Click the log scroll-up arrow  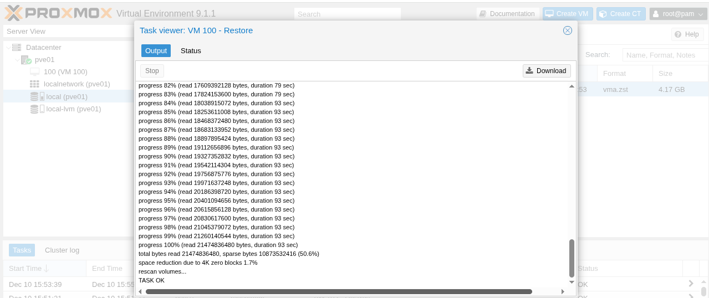pyautogui.click(x=572, y=86)
